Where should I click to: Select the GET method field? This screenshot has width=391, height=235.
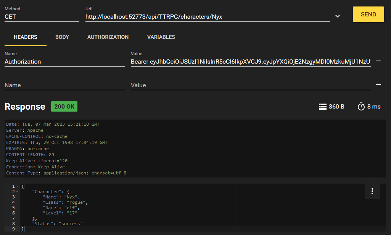pos(42,17)
